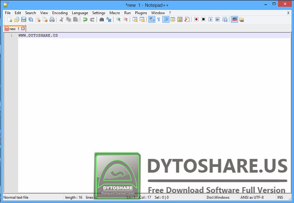Viewport: 294px width, 203px height.
Task: Cut the selection with the scissors icon
Action: [x=61, y=19]
